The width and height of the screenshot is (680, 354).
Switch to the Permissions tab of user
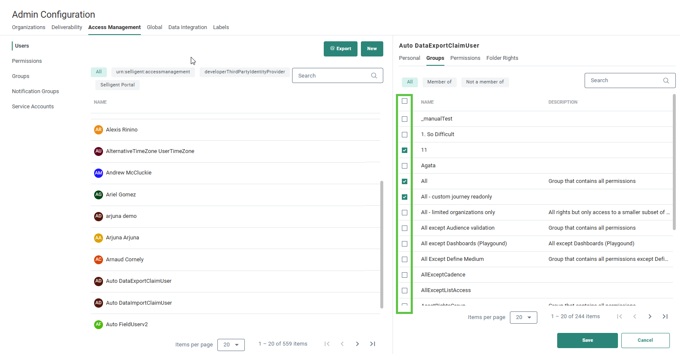click(465, 58)
